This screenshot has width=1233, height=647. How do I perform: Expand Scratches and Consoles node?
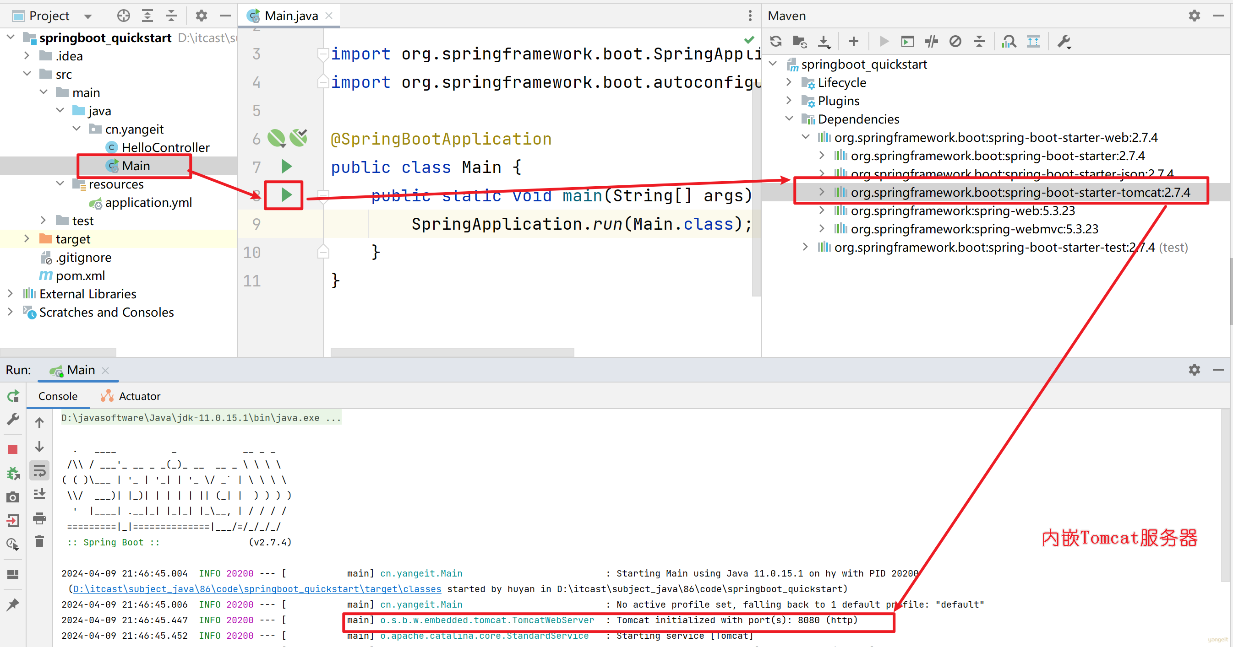tap(11, 312)
